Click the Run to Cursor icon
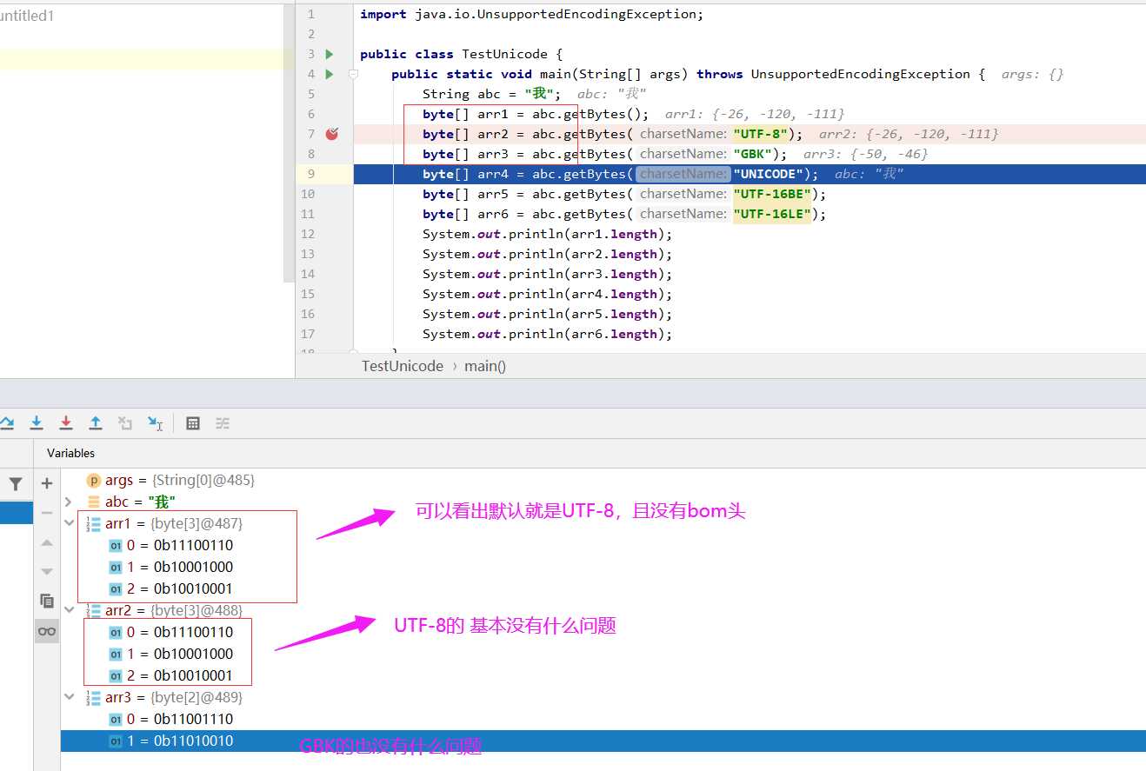1146x771 pixels. (x=155, y=423)
